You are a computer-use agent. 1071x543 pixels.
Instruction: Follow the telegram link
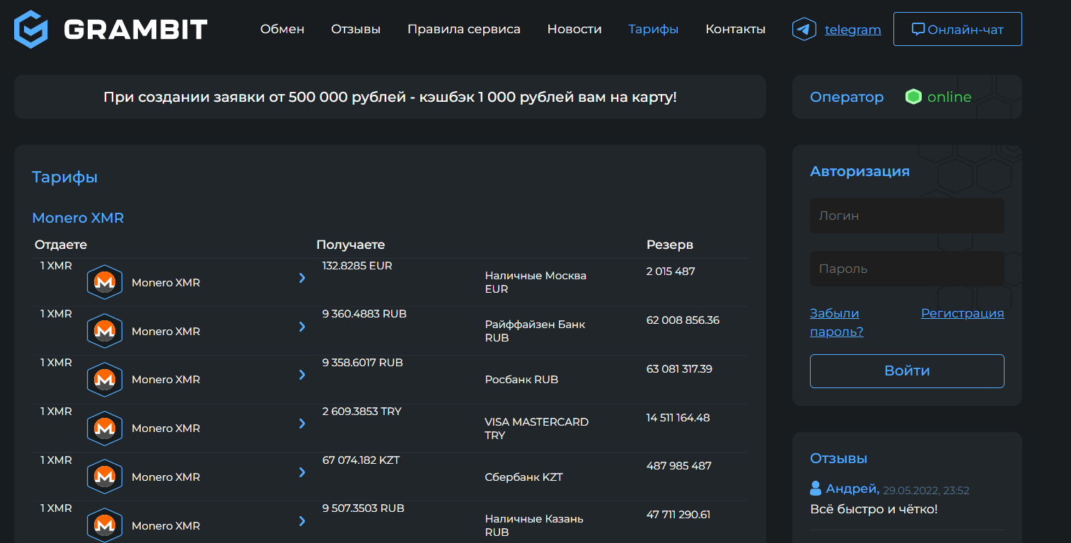coord(853,30)
